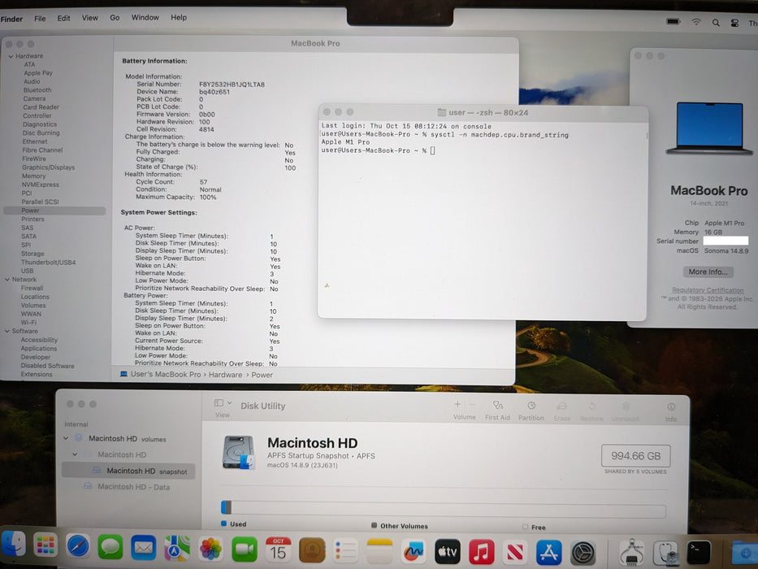The image size is (758, 569).
Task: Open Music app in Dock
Action: pos(482,552)
